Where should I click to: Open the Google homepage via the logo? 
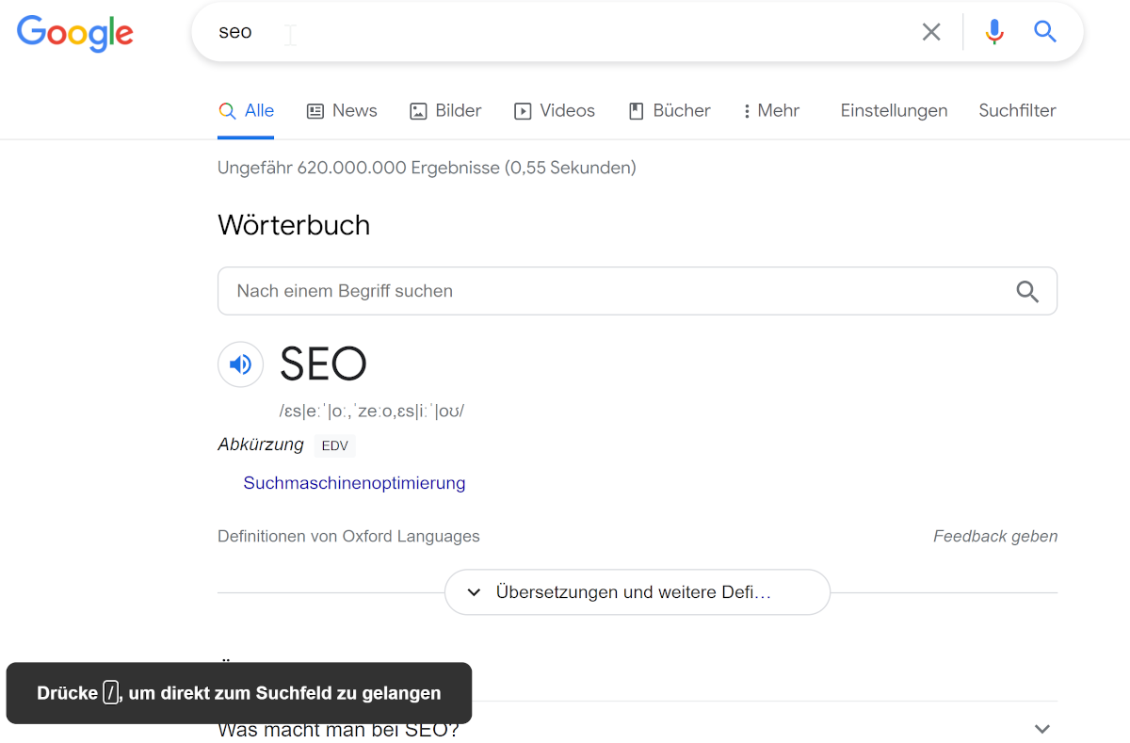coord(74,34)
